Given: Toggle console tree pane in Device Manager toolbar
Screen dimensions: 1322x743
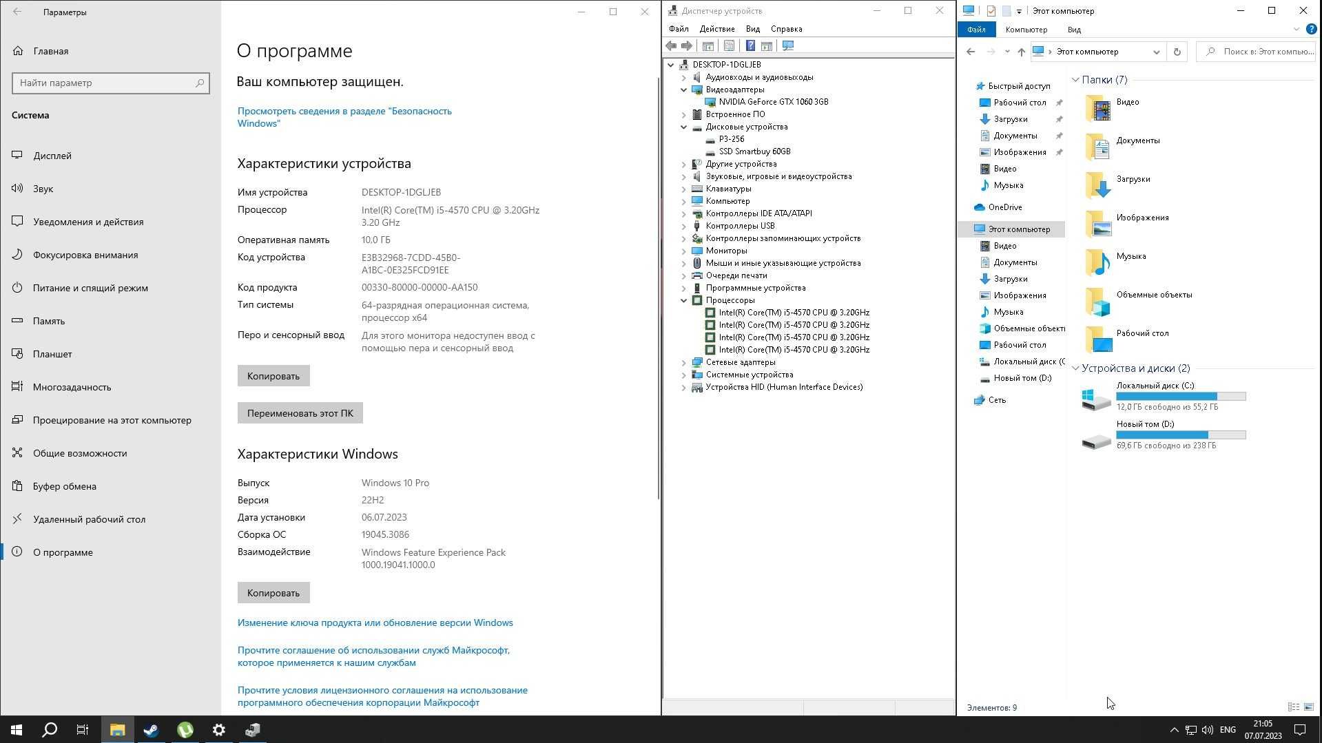Looking at the screenshot, I should (x=708, y=45).
